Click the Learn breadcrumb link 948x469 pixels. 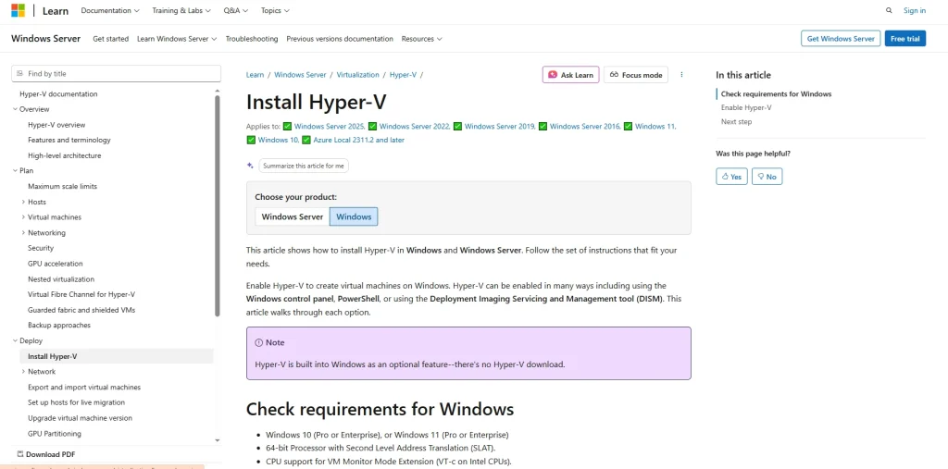coord(256,75)
